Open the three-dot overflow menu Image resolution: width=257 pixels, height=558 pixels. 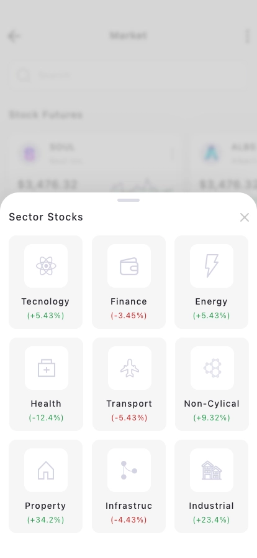tap(248, 36)
